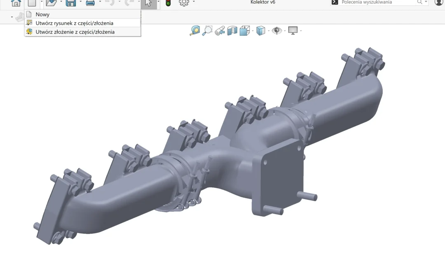The image size is (445, 278).
Task: Click the View Settings monitor icon
Action: tap(293, 30)
